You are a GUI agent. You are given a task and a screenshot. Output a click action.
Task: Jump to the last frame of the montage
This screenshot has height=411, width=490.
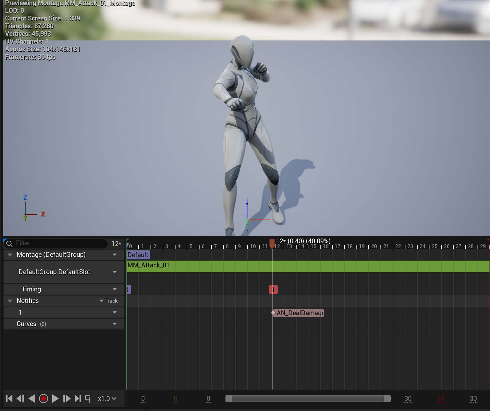(78, 398)
